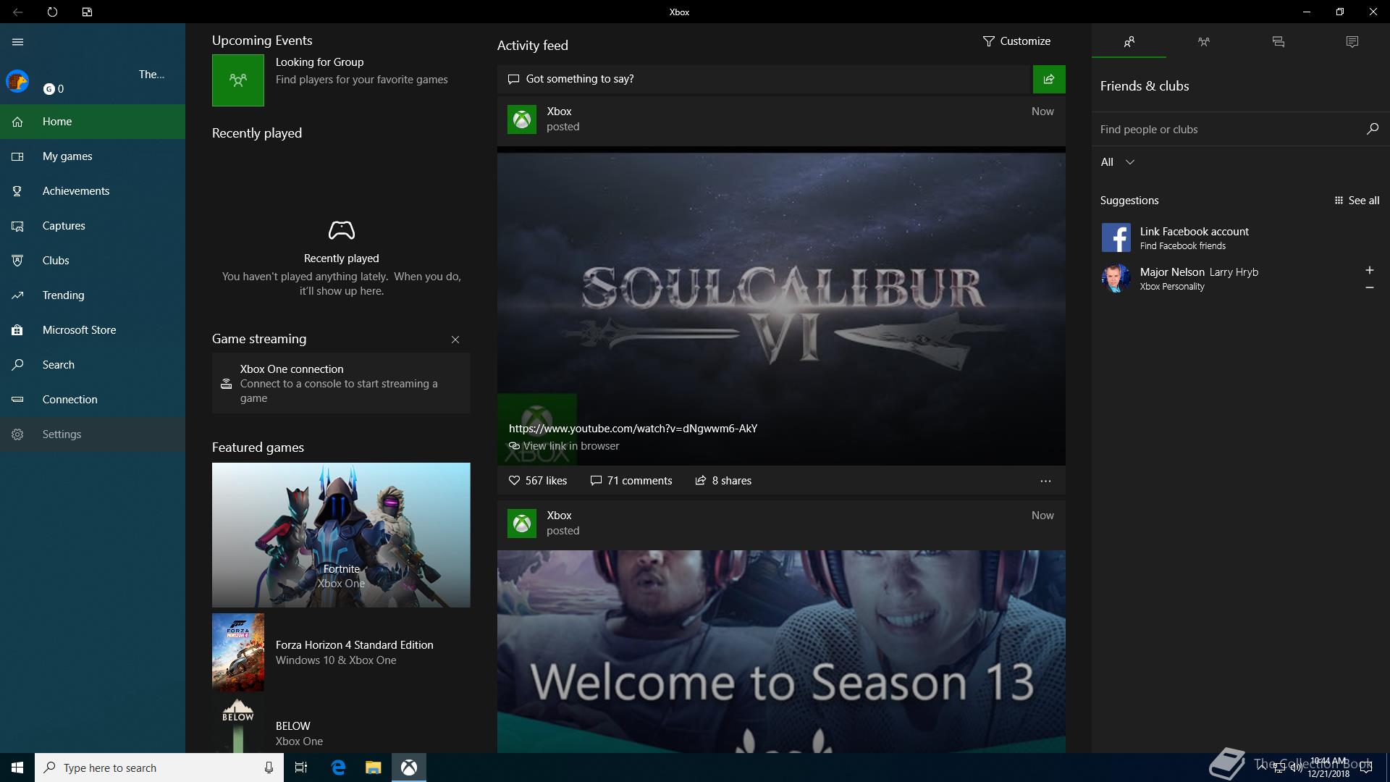Share the post with 8 shares

click(x=723, y=481)
